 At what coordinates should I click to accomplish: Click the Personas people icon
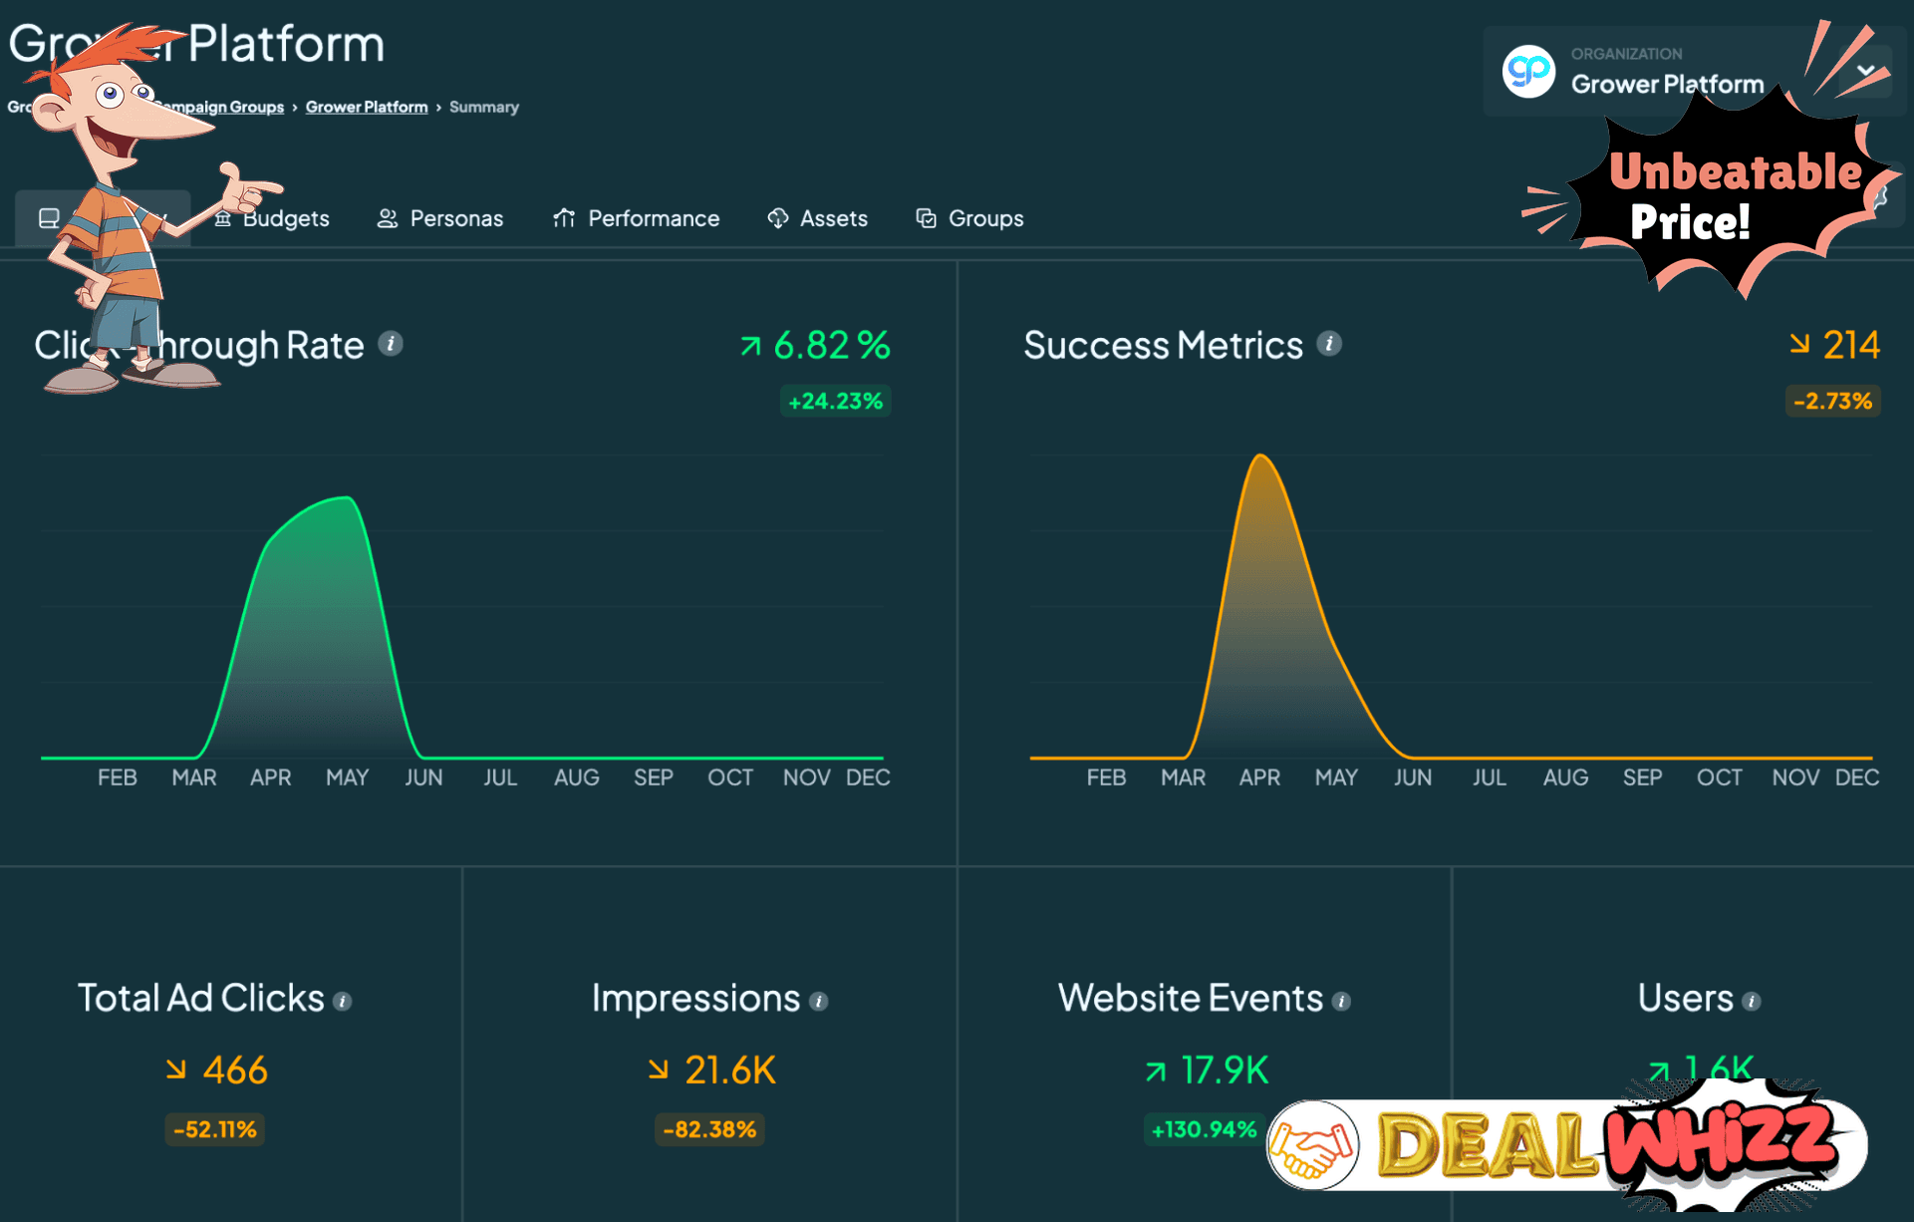tap(388, 218)
